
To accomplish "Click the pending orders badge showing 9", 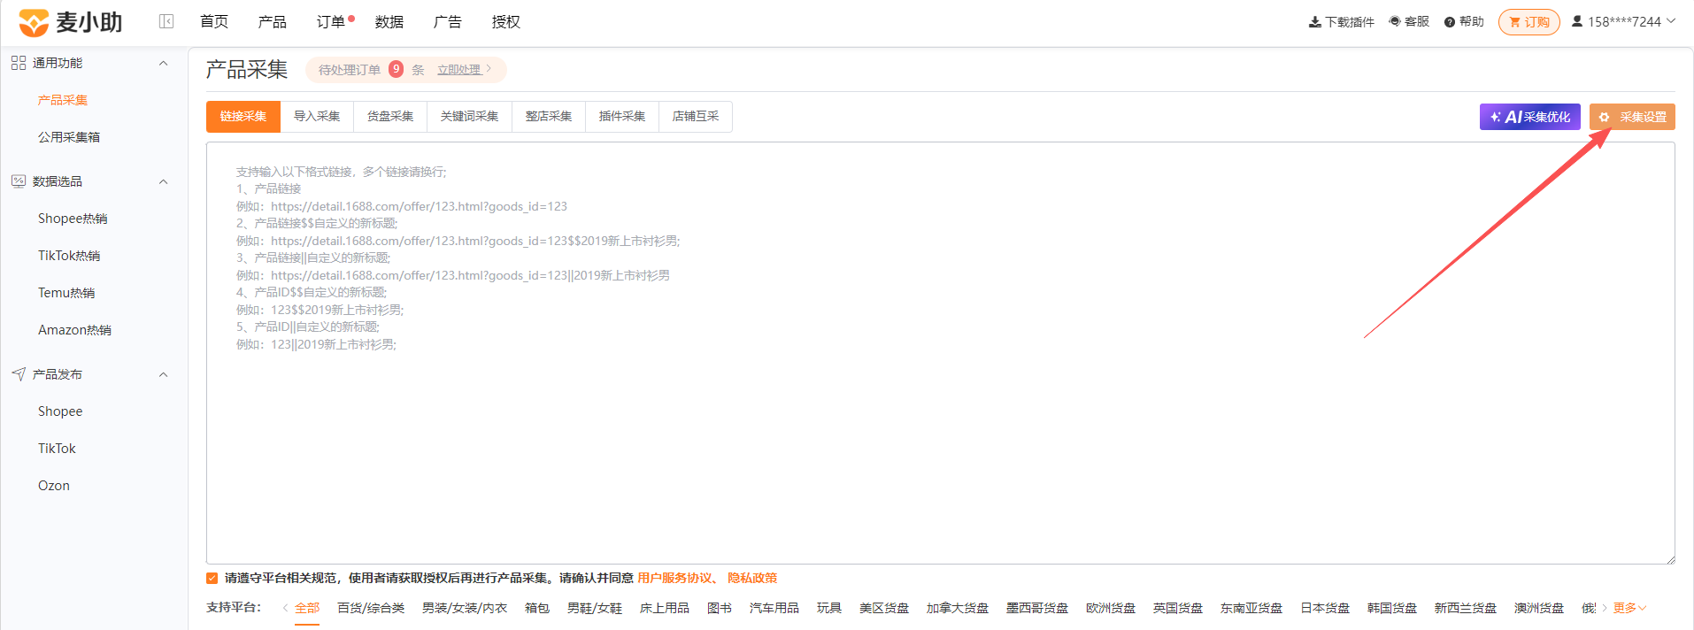I will tap(397, 69).
